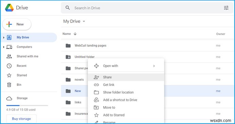This screenshot has width=235, height=124.
Task: Click the Search in Drive field
Action: [x=147, y=8]
